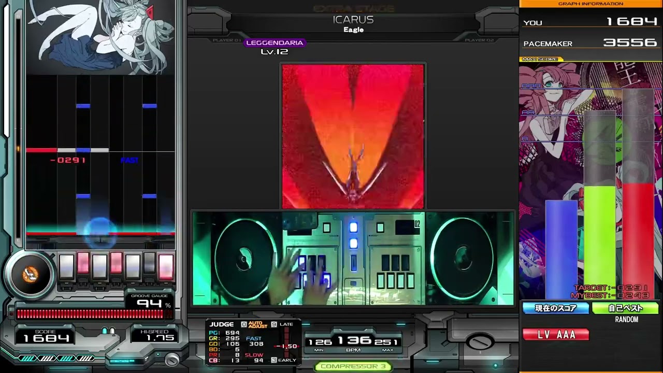Click the GD count 106
Viewport: 663px width, 373px height.
[x=233, y=344]
